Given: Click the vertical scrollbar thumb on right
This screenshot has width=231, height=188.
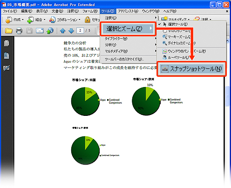Looking at the screenshot, I should tap(227, 96).
